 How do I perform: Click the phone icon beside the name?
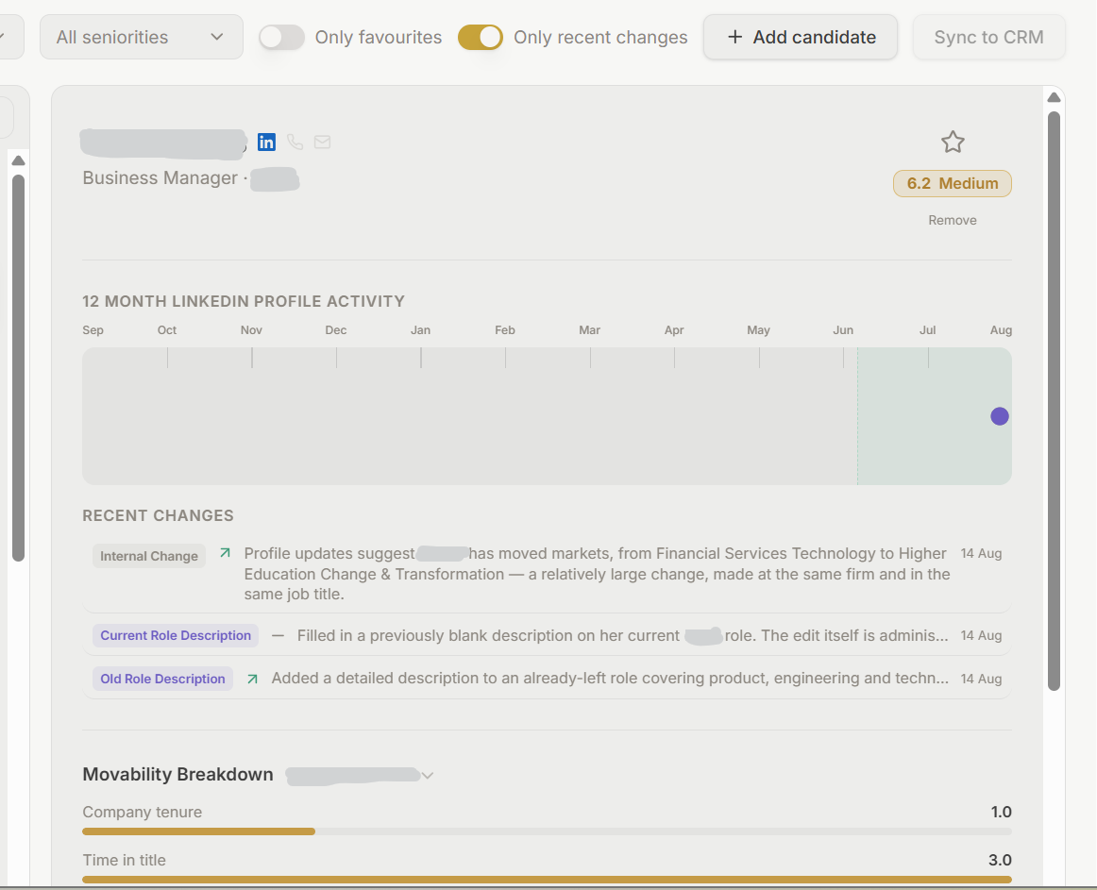pos(295,142)
